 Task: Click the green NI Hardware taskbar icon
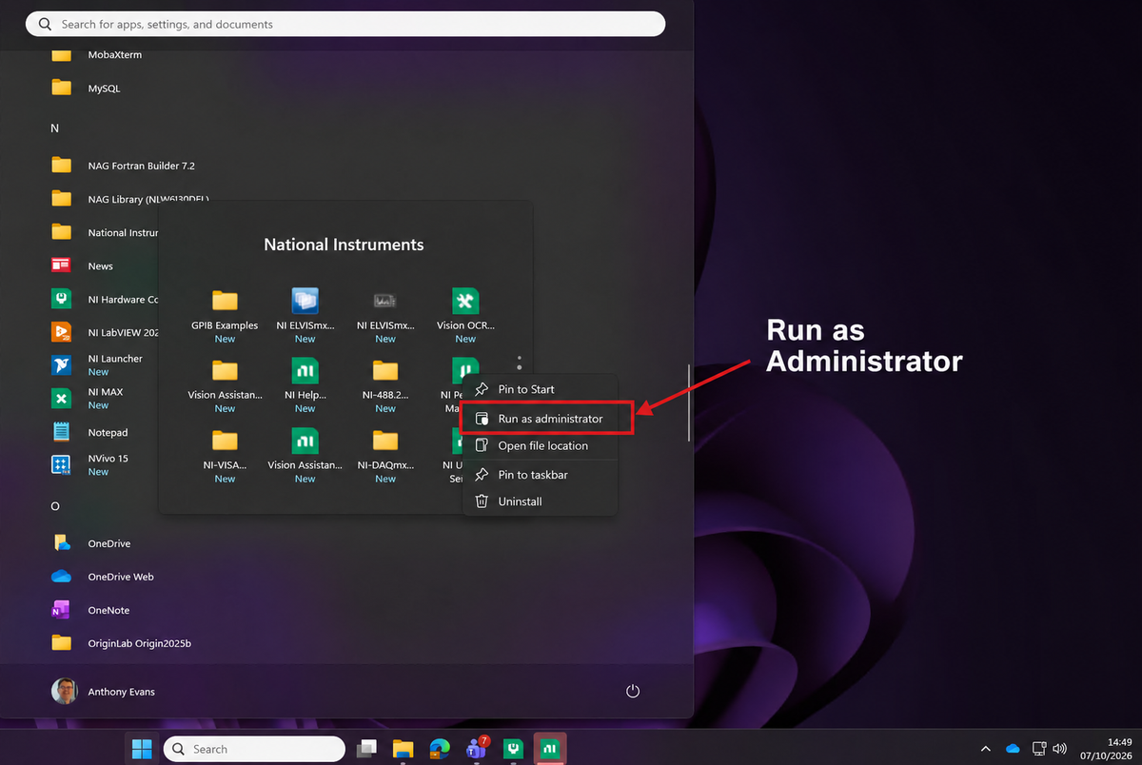514,749
